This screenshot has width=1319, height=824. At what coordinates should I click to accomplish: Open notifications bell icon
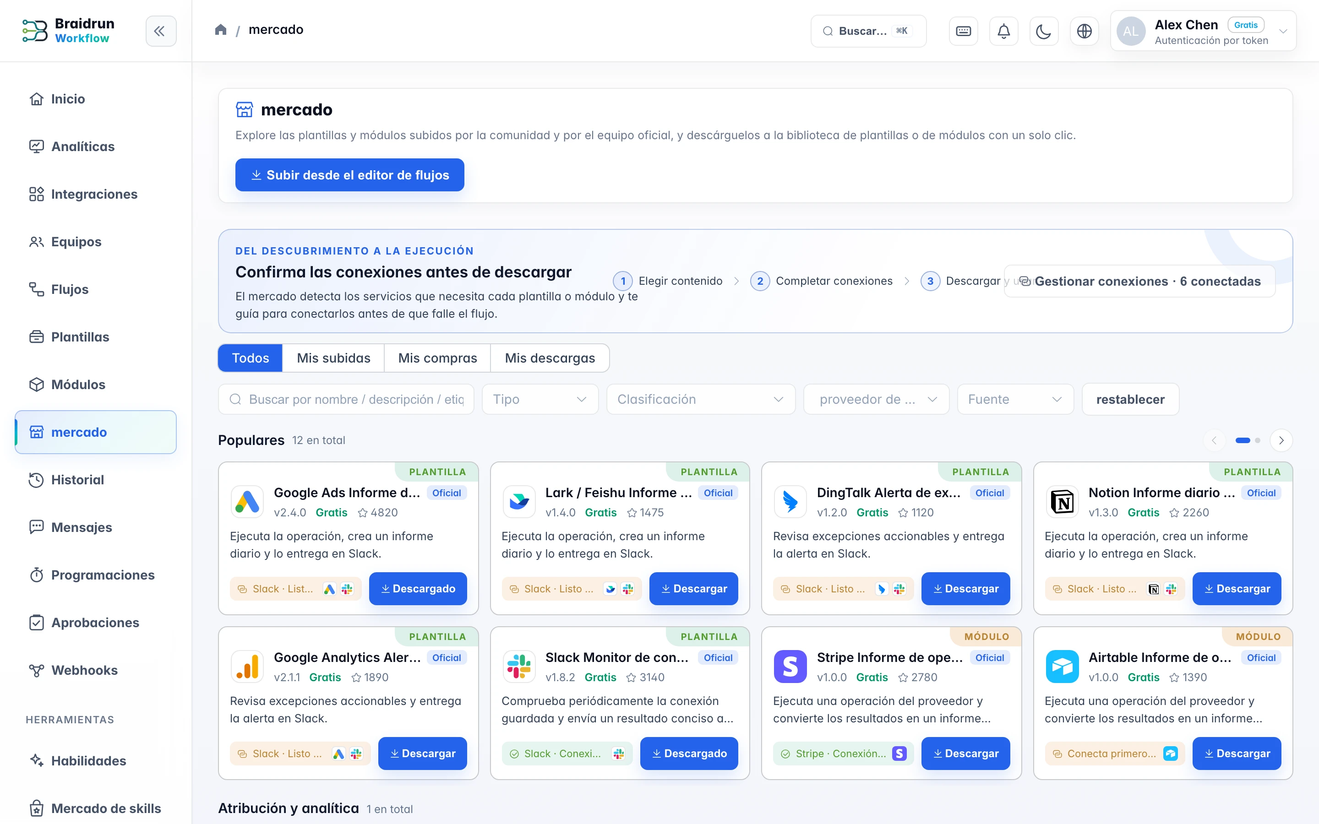point(1003,31)
